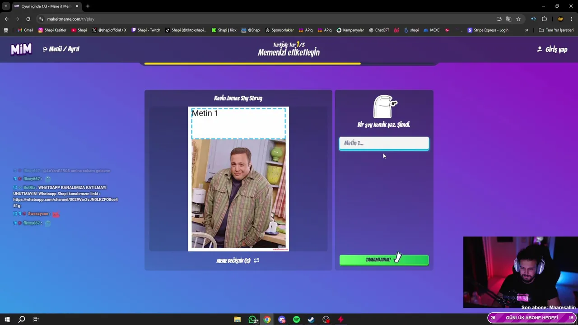Reload the page with refresh icon
The width and height of the screenshot is (578, 325).
pos(28,19)
